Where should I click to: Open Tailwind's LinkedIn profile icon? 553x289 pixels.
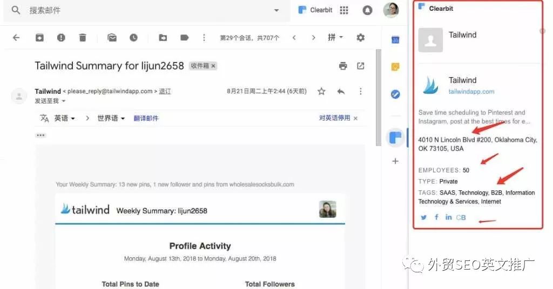pyautogui.click(x=448, y=217)
